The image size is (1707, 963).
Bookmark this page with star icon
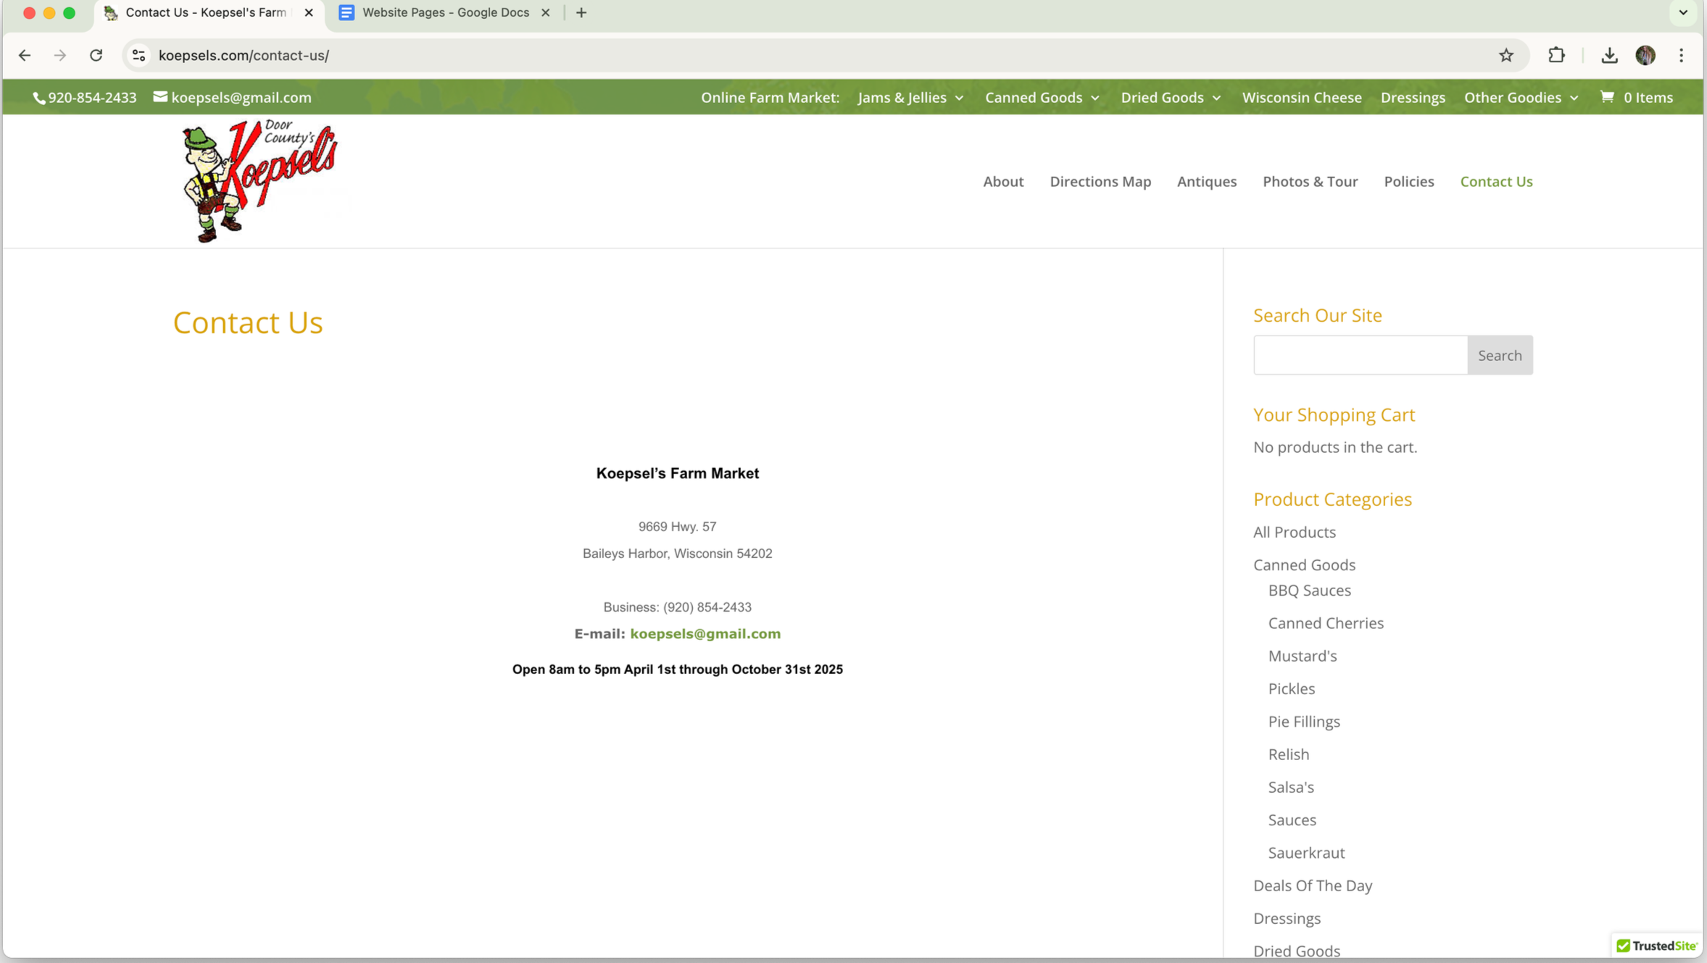click(1505, 55)
